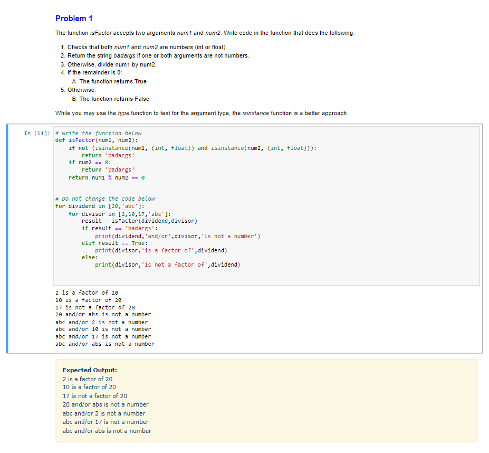Click the Problem 1 heading
Image resolution: width=489 pixels, height=453 pixels.
pyautogui.click(x=74, y=18)
